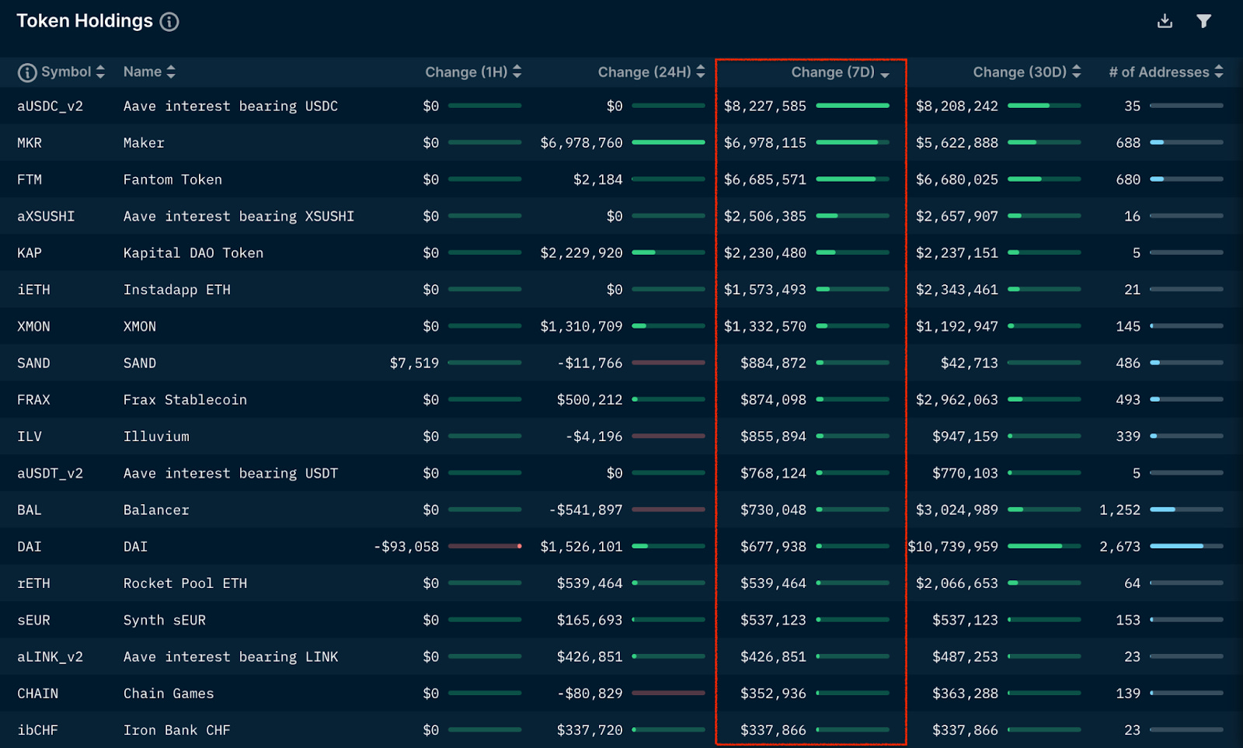
Task: Select the Maker name cell
Action: pyautogui.click(x=144, y=143)
